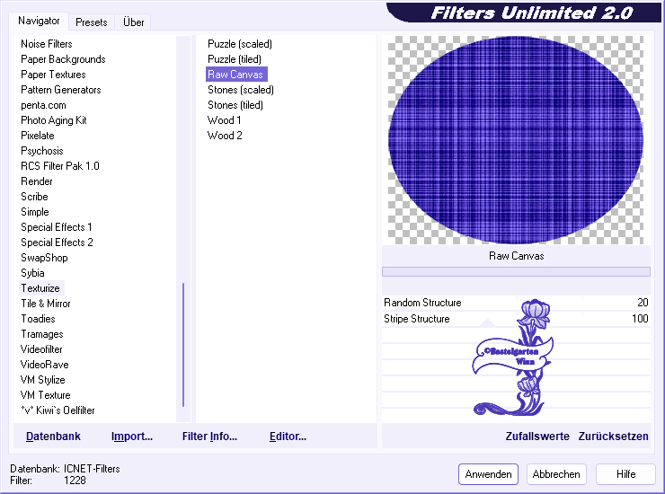Adjust the Stripe Structure slider
The image size is (665, 494).
pyautogui.click(x=516, y=319)
